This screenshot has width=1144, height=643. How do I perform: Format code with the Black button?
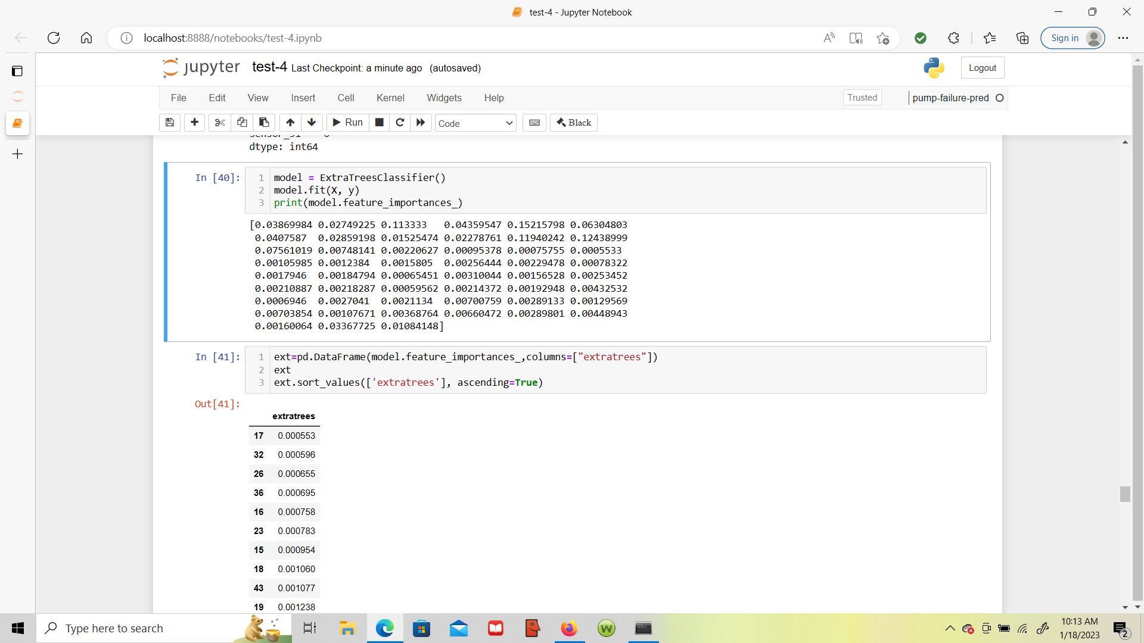click(x=574, y=123)
